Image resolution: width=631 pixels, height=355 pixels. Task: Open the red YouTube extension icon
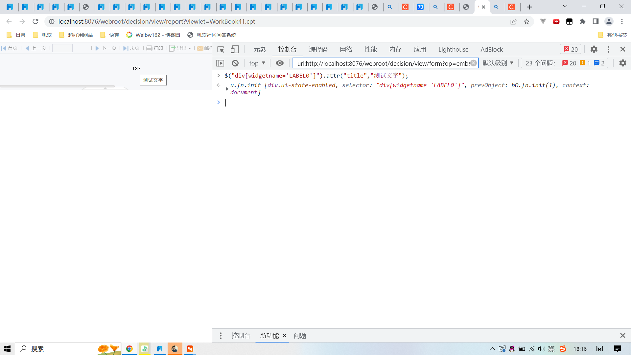[x=556, y=21]
